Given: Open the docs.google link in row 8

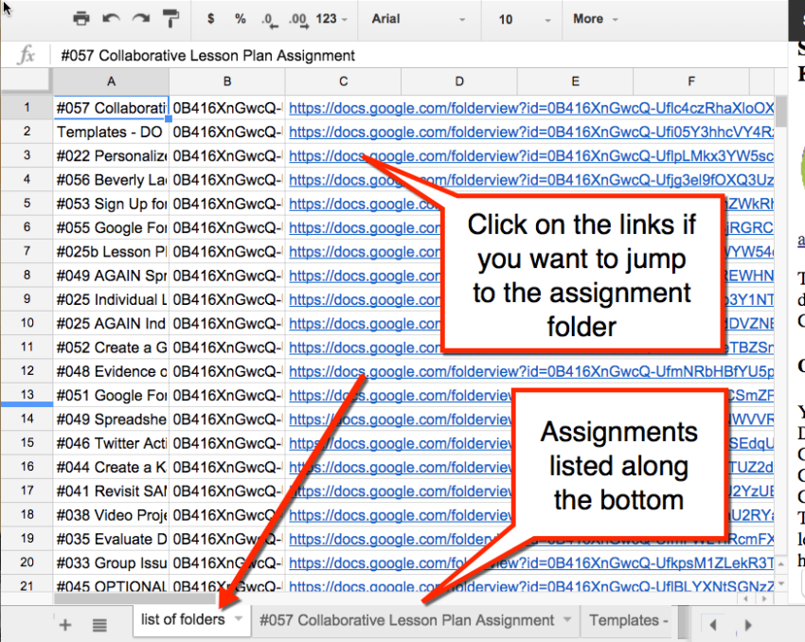Looking at the screenshot, I should 365,276.
